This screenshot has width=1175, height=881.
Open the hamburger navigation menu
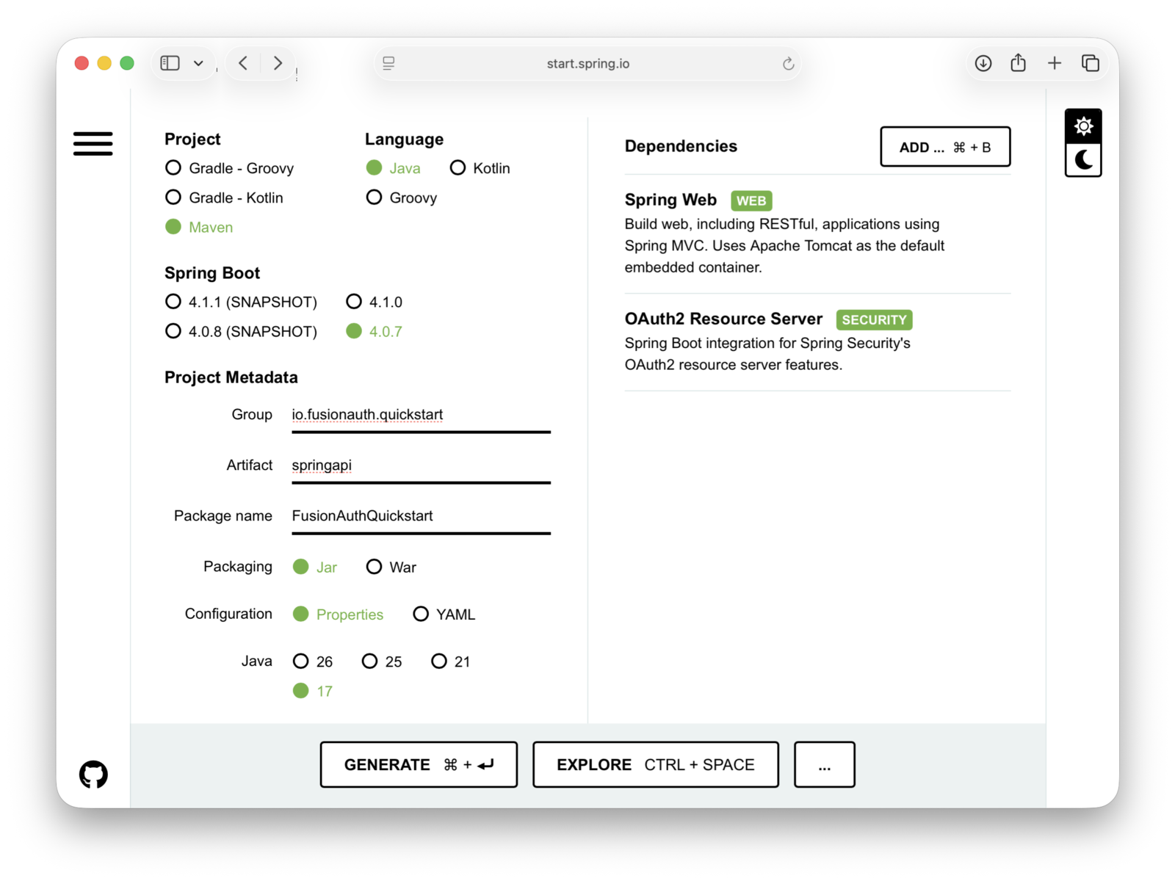[93, 143]
